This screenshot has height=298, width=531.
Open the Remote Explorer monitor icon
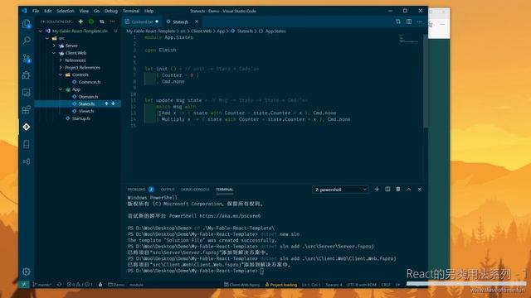click(27, 92)
